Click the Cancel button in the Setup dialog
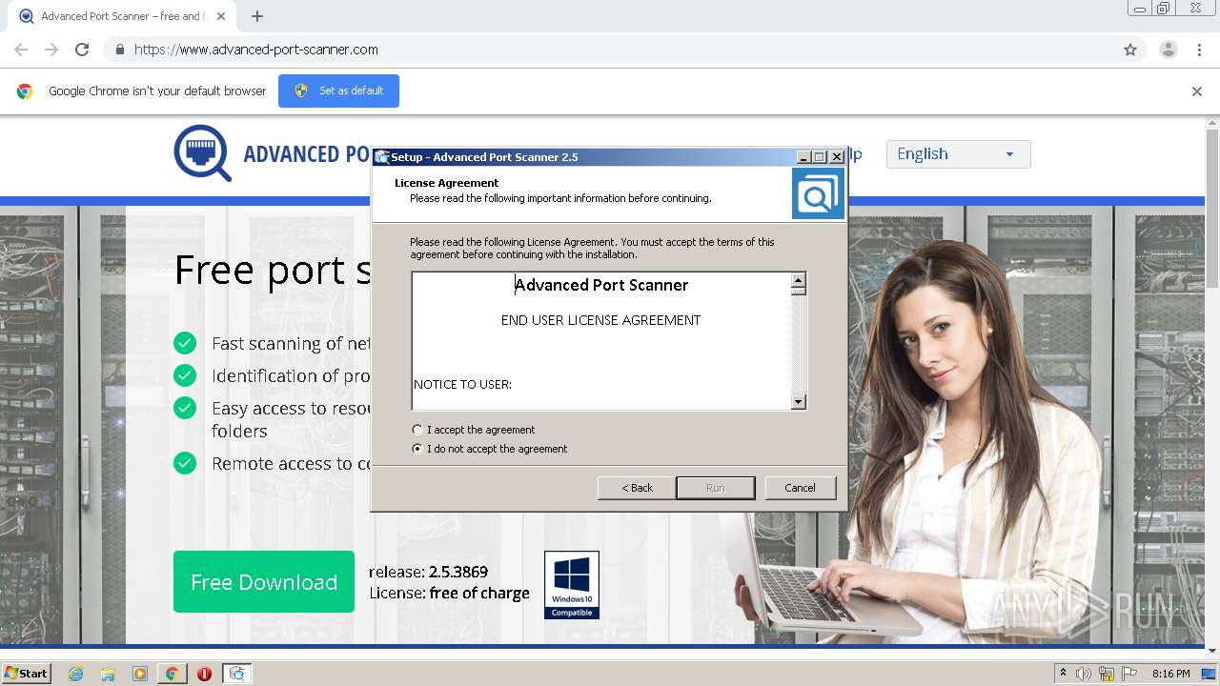 click(800, 488)
